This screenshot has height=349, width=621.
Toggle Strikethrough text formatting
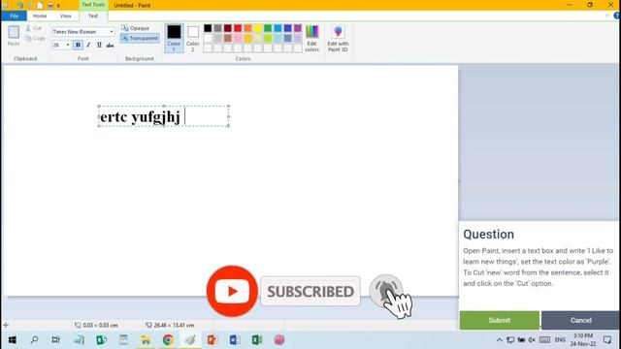click(110, 46)
